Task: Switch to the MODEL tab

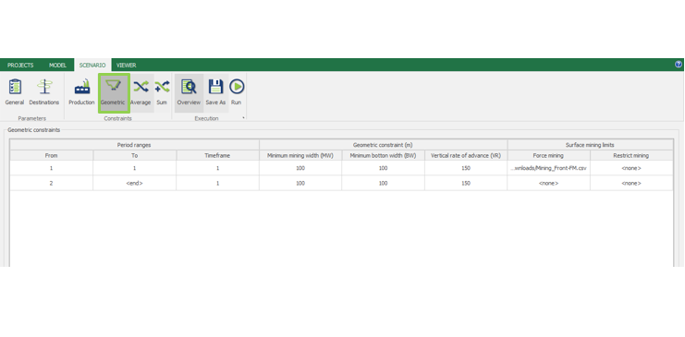Action: [57, 65]
